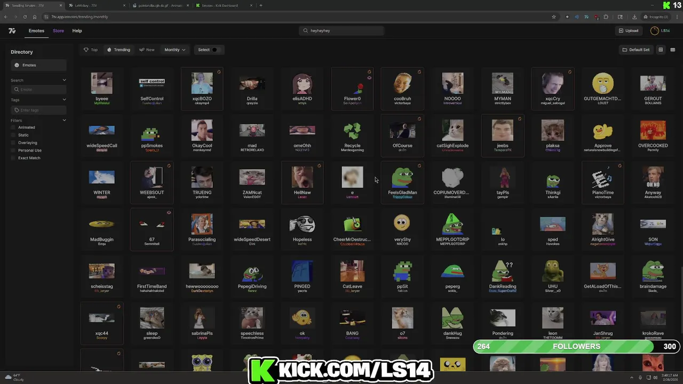Screen dimensions: 683x384
Task: Open the Monthly period dropdown
Action: pyautogui.click(x=175, y=50)
